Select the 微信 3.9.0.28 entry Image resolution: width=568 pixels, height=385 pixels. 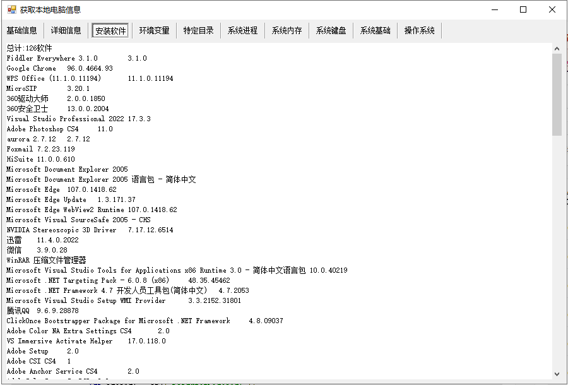coord(37,251)
